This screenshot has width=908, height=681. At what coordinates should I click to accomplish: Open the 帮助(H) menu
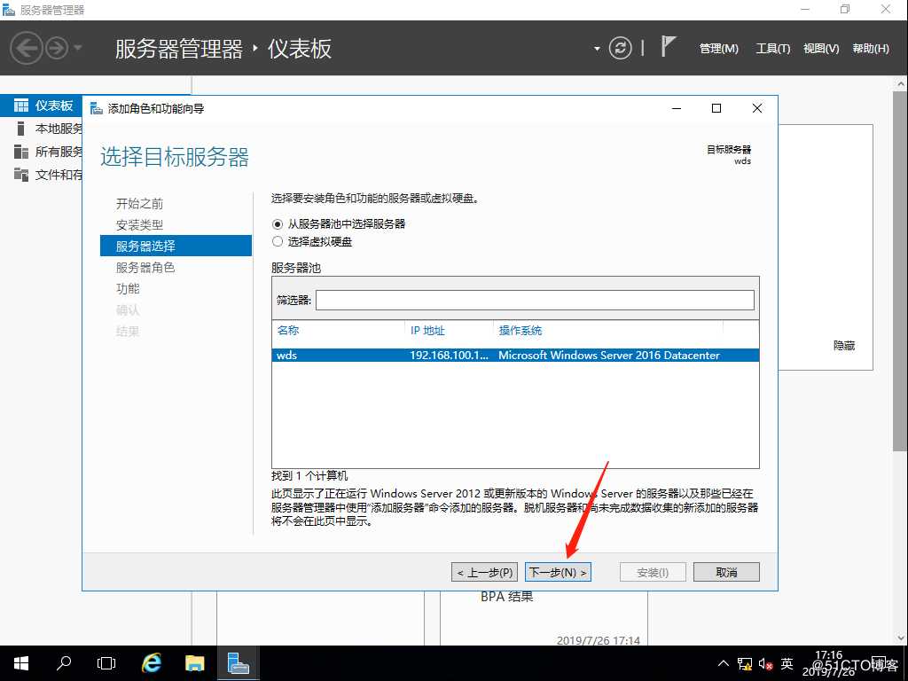tap(871, 49)
